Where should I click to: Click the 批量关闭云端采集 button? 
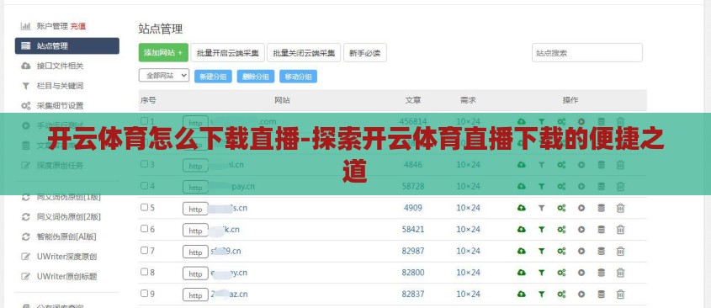point(304,53)
